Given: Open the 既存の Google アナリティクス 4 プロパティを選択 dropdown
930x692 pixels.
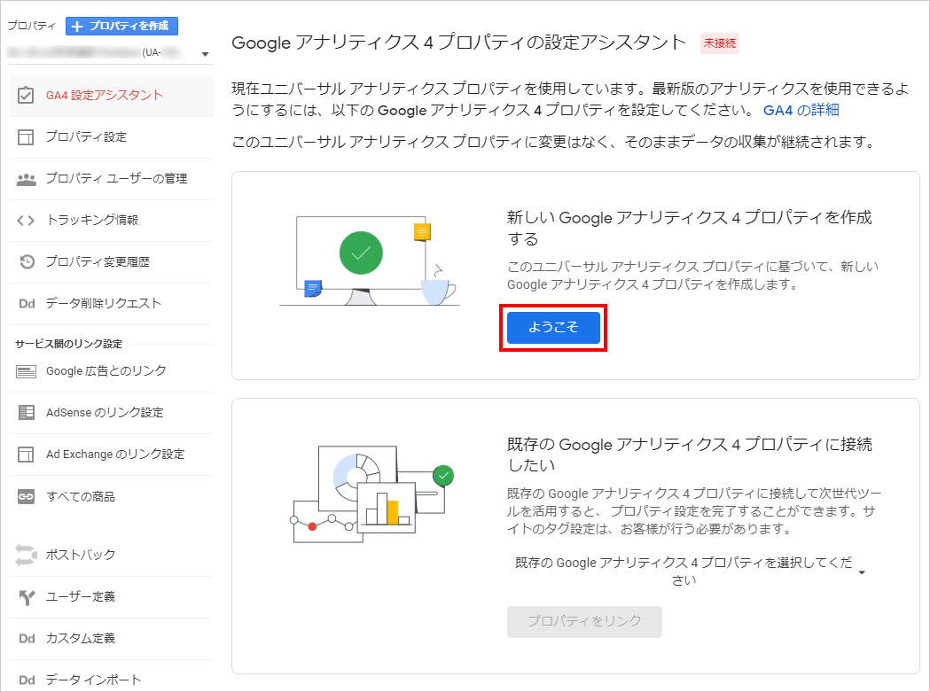Looking at the screenshot, I should (688, 571).
